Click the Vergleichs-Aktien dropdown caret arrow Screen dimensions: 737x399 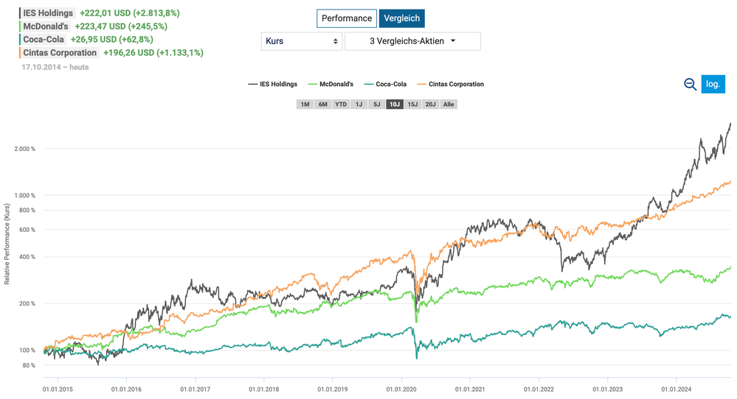pyautogui.click(x=453, y=40)
